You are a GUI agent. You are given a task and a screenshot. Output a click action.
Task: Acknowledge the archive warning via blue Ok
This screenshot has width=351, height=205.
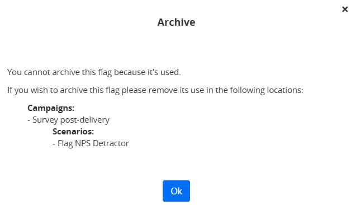[x=176, y=191]
